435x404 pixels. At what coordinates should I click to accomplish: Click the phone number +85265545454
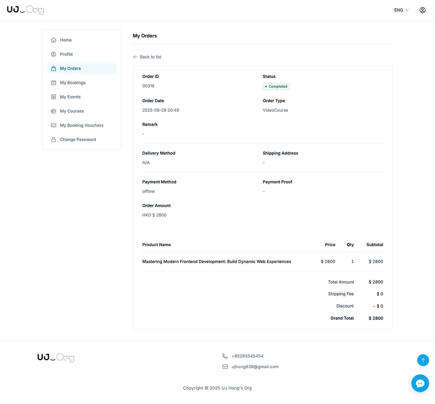pyautogui.click(x=247, y=356)
